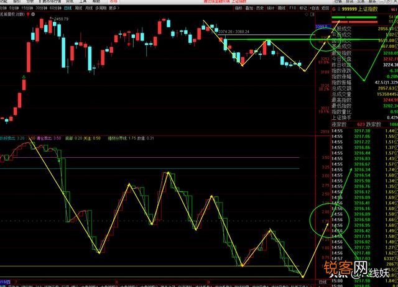Viewport: 398px width, 287px height.
Task: Activate the 画线 drawing tools
Action: 282,8
